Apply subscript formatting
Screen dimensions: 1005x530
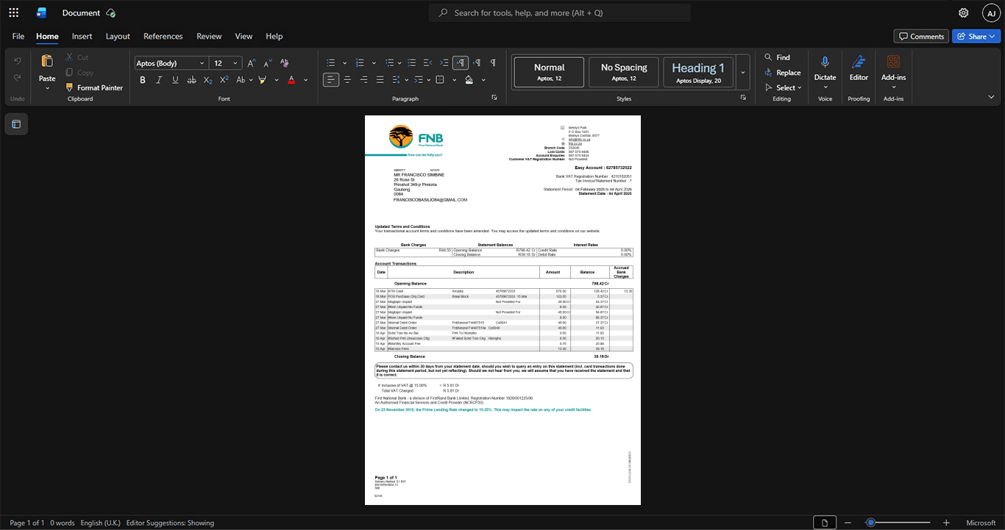208,80
